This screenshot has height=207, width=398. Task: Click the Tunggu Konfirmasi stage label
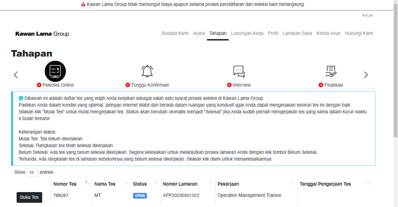[x=150, y=85]
